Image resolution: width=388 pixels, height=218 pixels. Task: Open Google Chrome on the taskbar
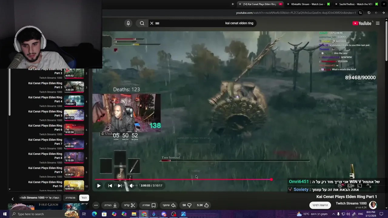(x=144, y=214)
